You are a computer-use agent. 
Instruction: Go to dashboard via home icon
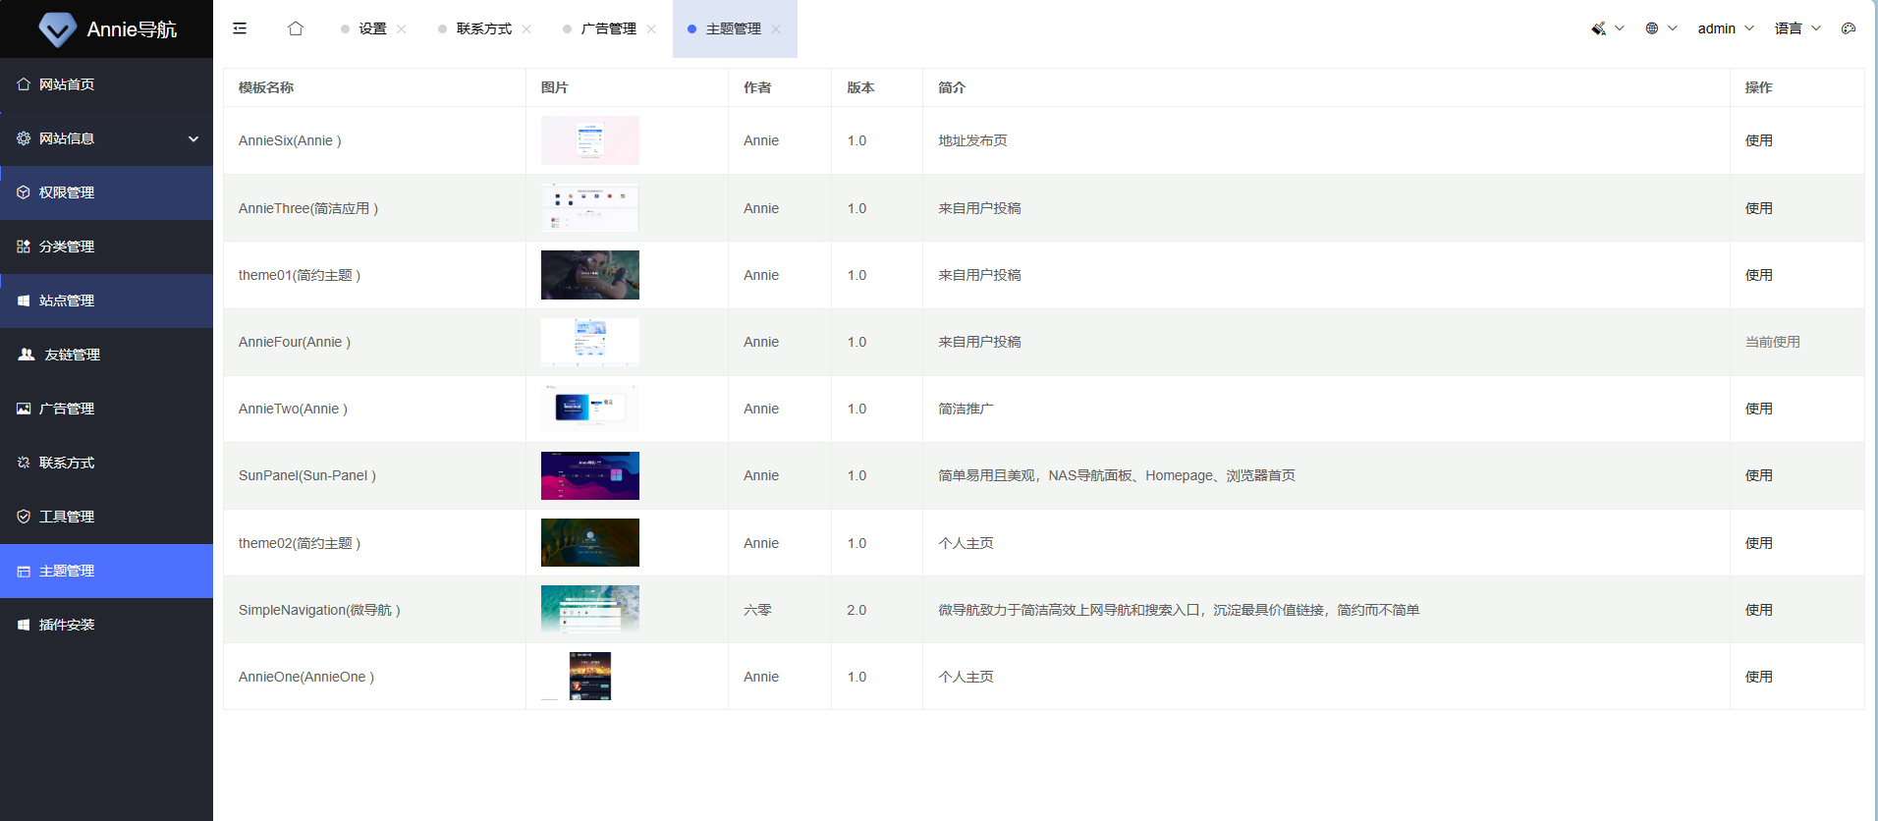296,28
